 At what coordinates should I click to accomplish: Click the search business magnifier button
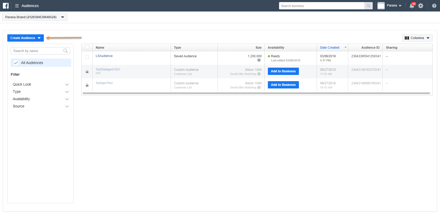click(368, 6)
